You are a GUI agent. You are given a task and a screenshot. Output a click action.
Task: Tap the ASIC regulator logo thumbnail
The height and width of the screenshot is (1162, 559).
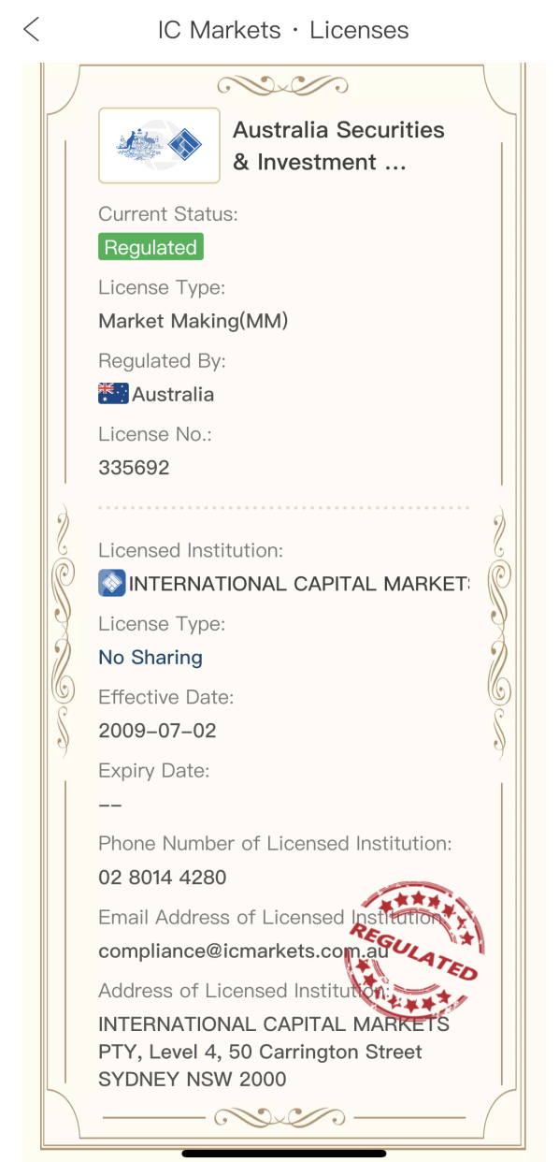pyautogui.click(x=159, y=145)
